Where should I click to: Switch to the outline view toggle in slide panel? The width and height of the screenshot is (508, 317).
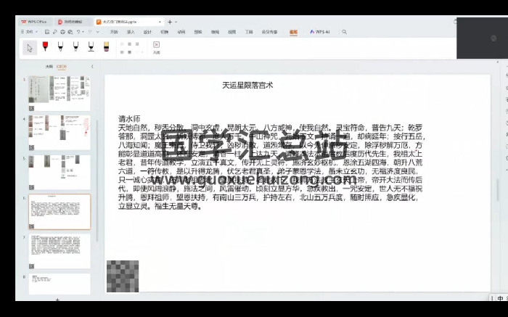pyautogui.click(x=49, y=67)
